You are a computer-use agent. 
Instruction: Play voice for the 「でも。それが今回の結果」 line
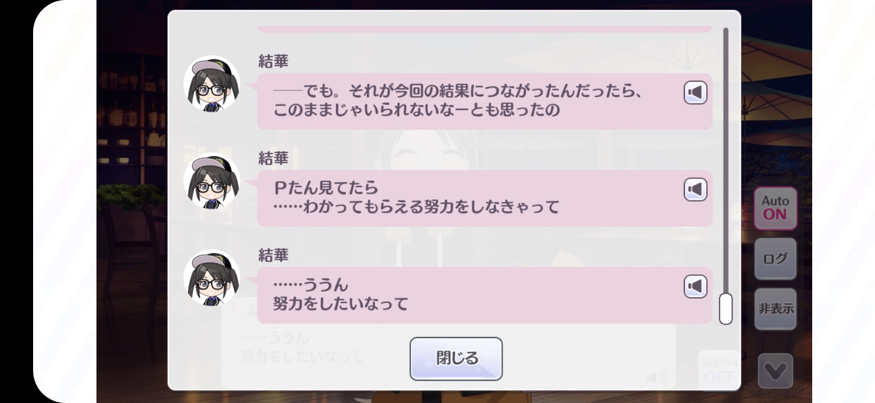[x=696, y=93]
